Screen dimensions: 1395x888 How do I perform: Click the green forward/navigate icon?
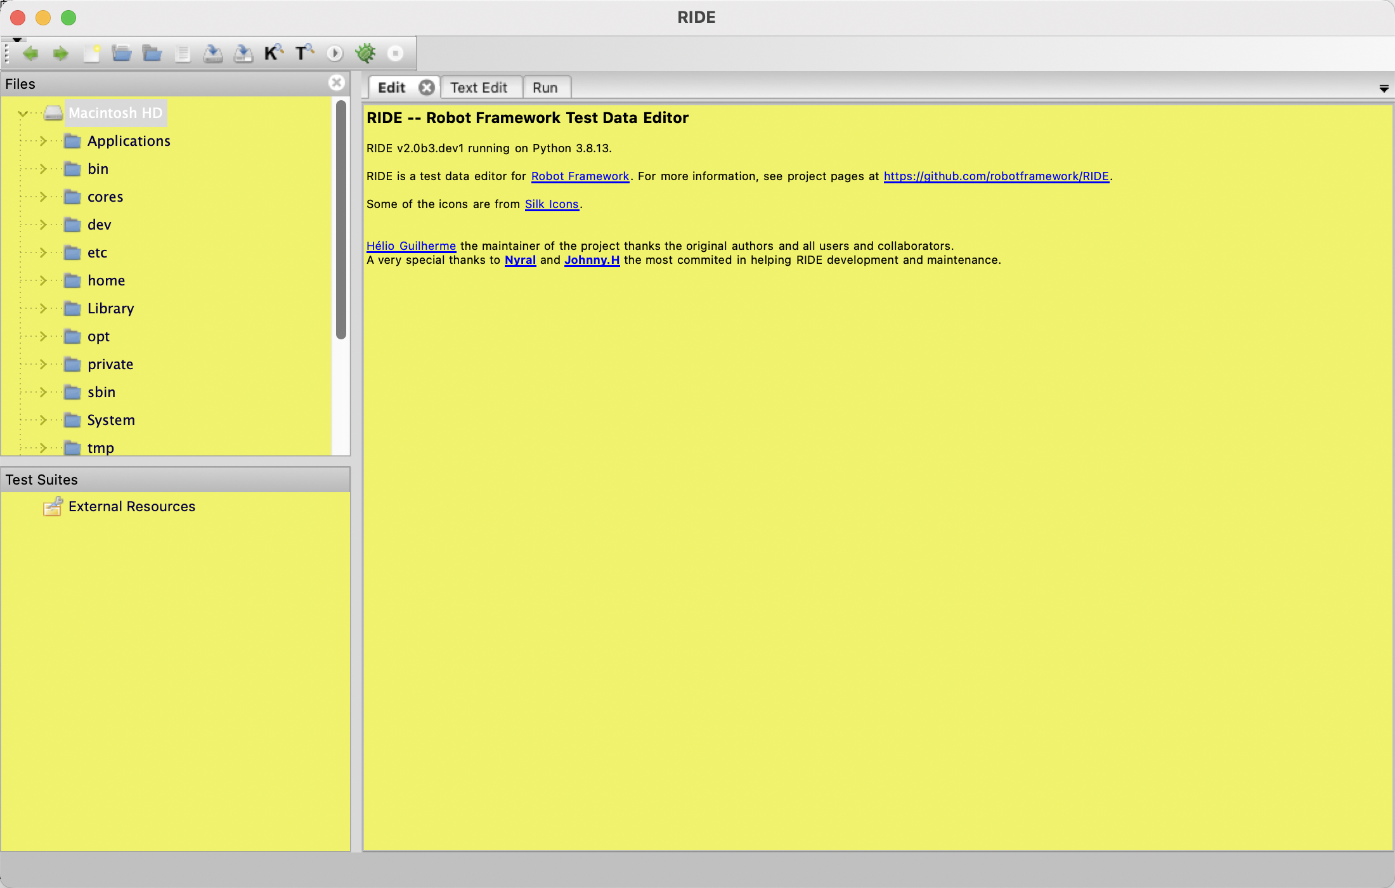coord(58,54)
